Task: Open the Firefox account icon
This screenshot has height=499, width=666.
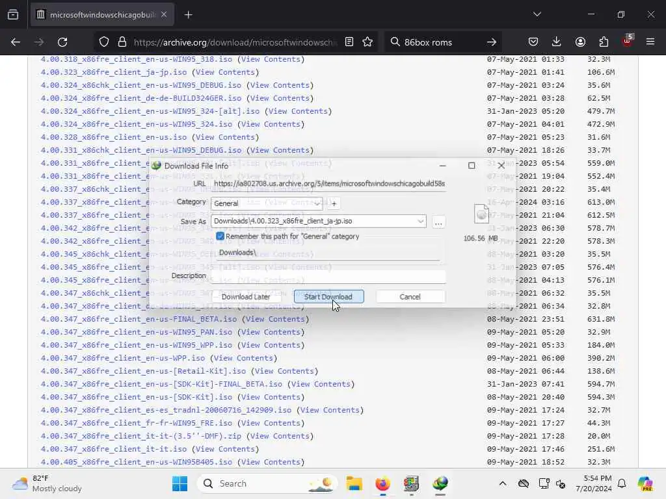Action: (x=580, y=42)
